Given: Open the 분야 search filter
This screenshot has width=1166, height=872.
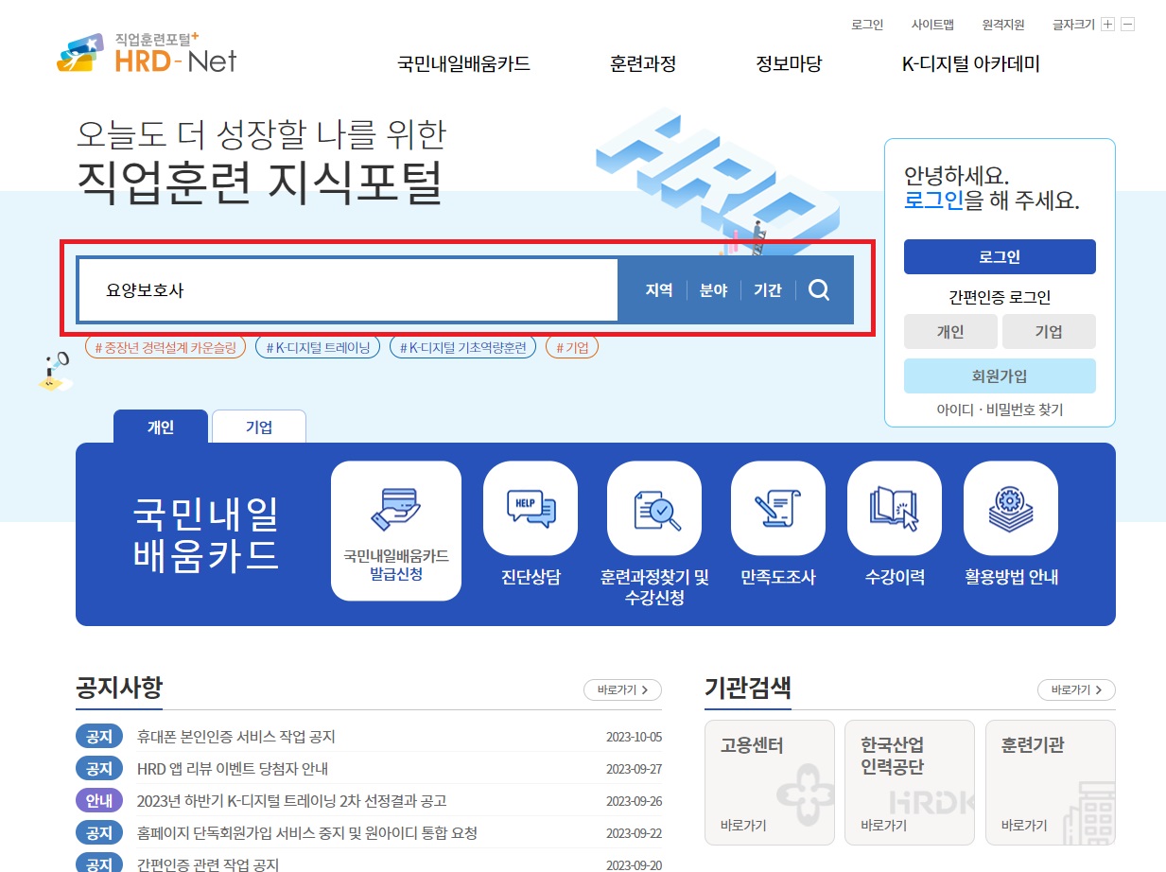Looking at the screenshot, I should (712, 289).
